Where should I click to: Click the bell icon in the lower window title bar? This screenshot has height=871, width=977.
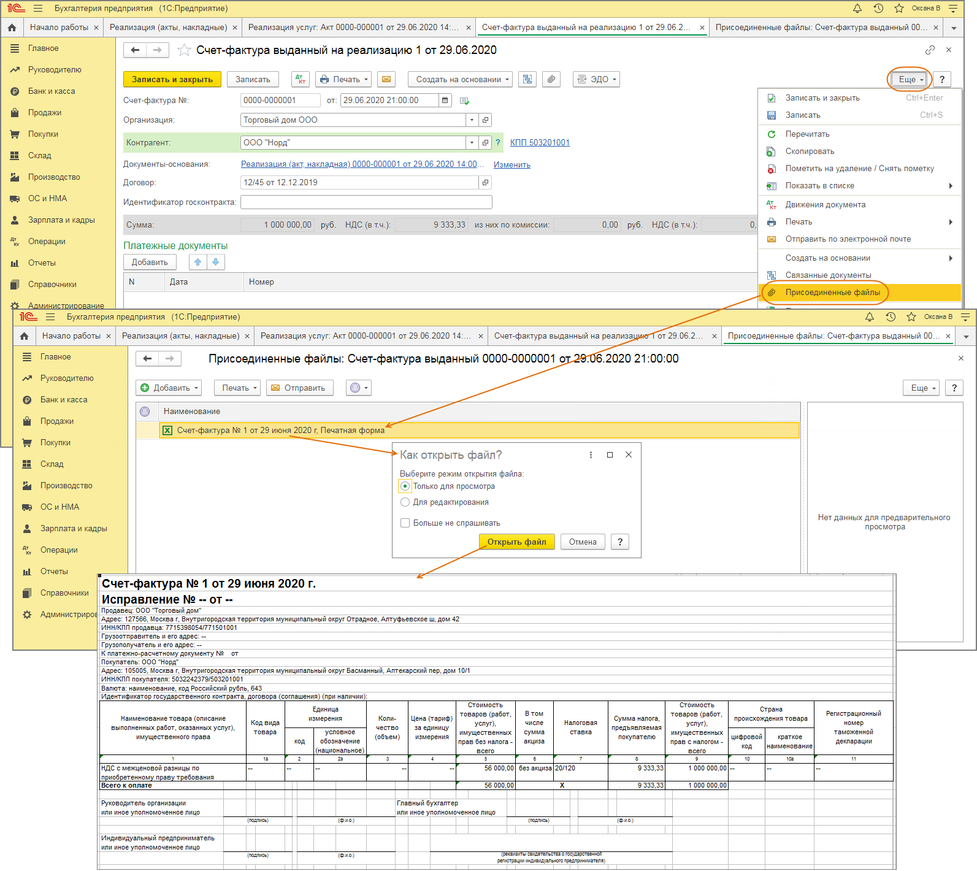tap(869, 317)
